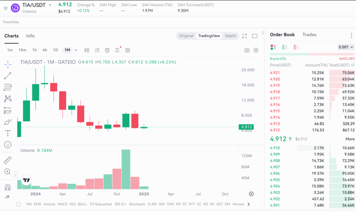This screenshot has height=212, width=356.
Task: Click the Celestia purple coin logo
Action: click(x=15, y=8)
